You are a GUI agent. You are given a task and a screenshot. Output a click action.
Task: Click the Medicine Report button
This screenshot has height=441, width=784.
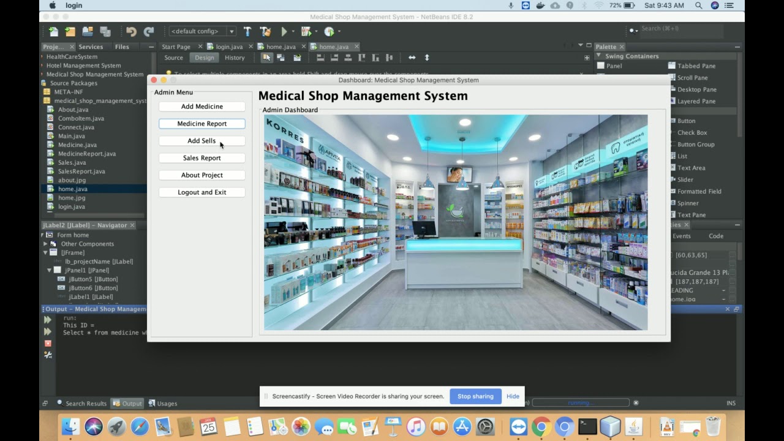(x=202, y=124)
